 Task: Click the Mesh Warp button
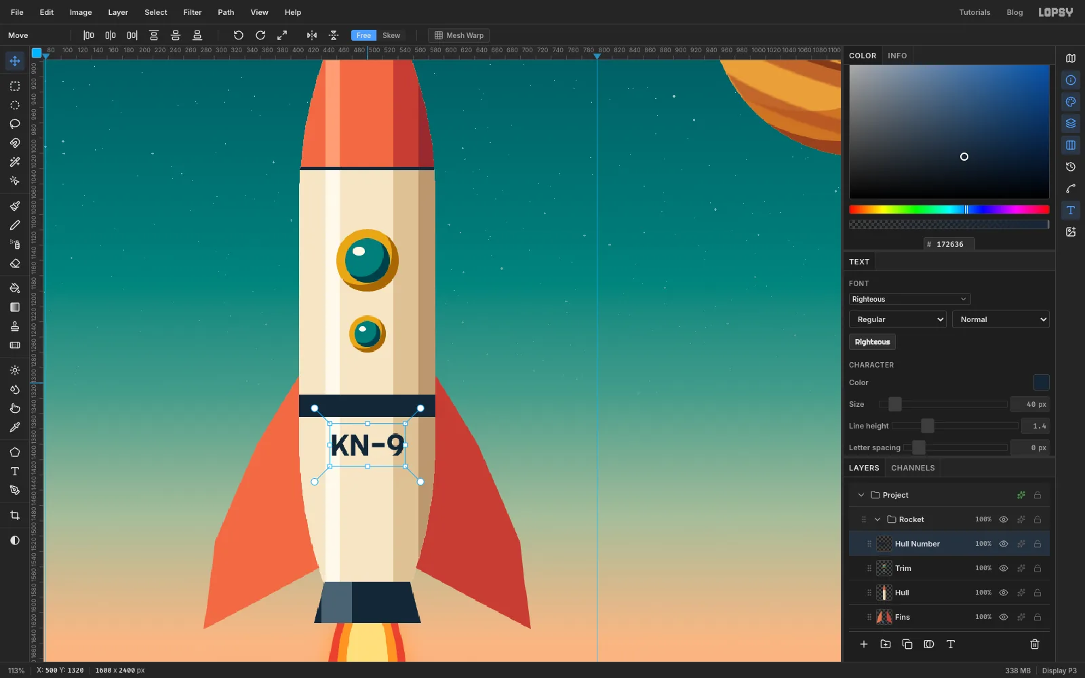click(x=459, y=35)
